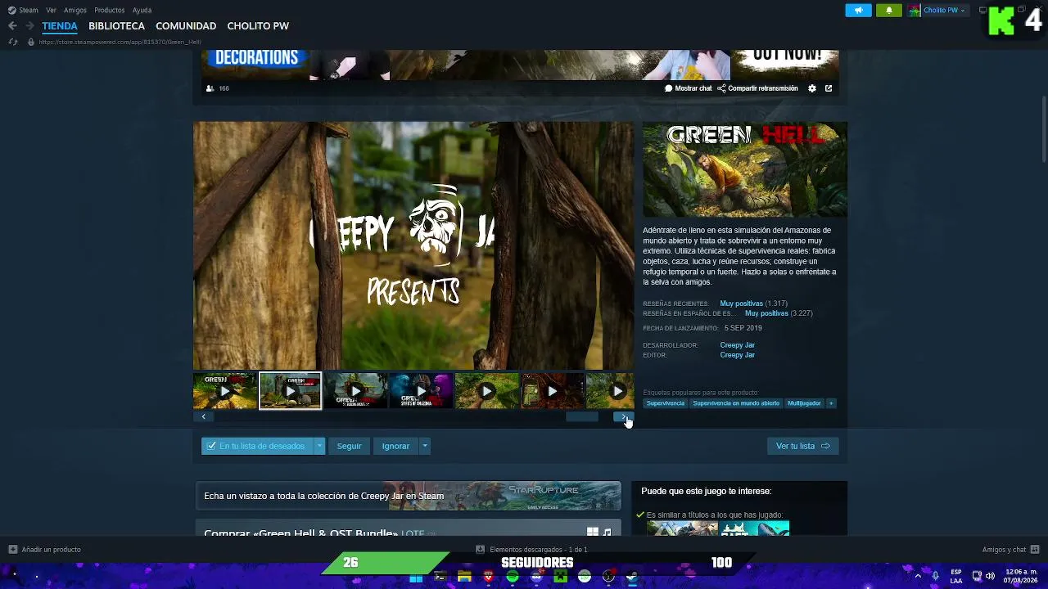This screenshot has width=1048, height=589.
Task: Reload the store page
Action: (x=12, y=42)
